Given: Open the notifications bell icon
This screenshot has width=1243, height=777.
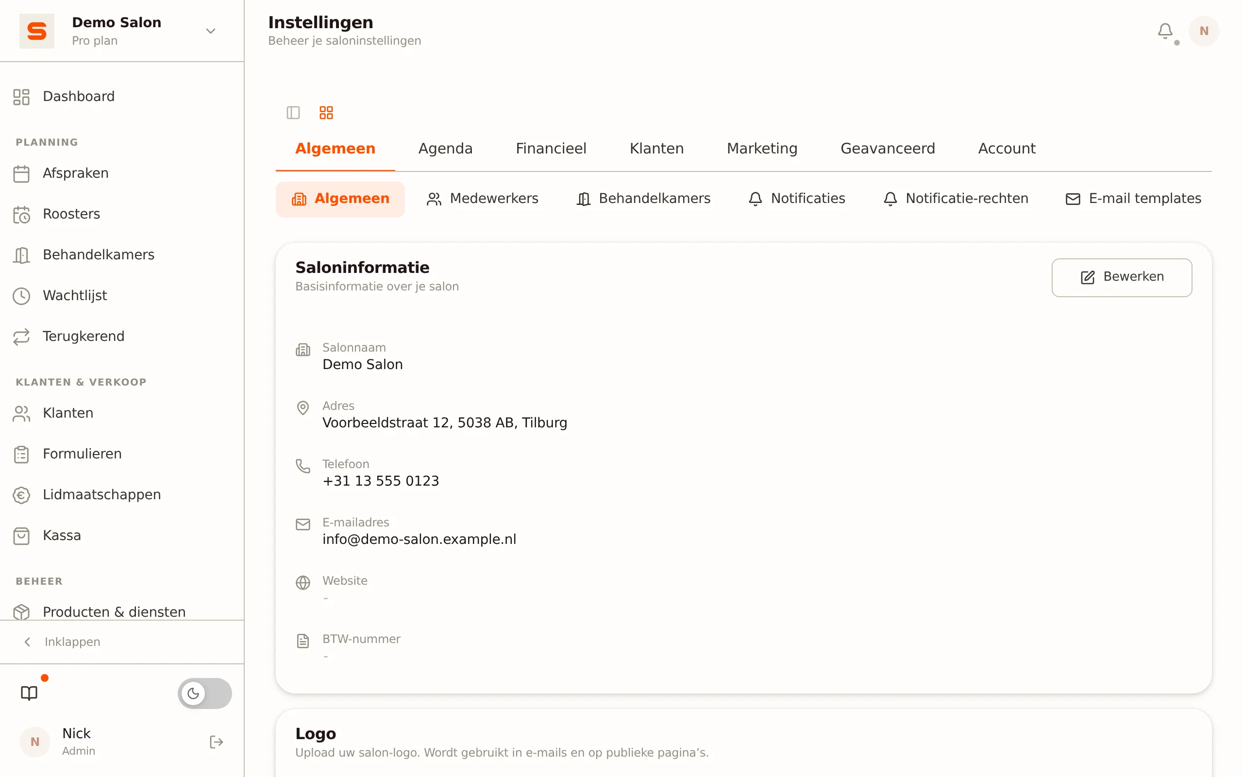Looking at the screenshot, I should point(1164,32).
